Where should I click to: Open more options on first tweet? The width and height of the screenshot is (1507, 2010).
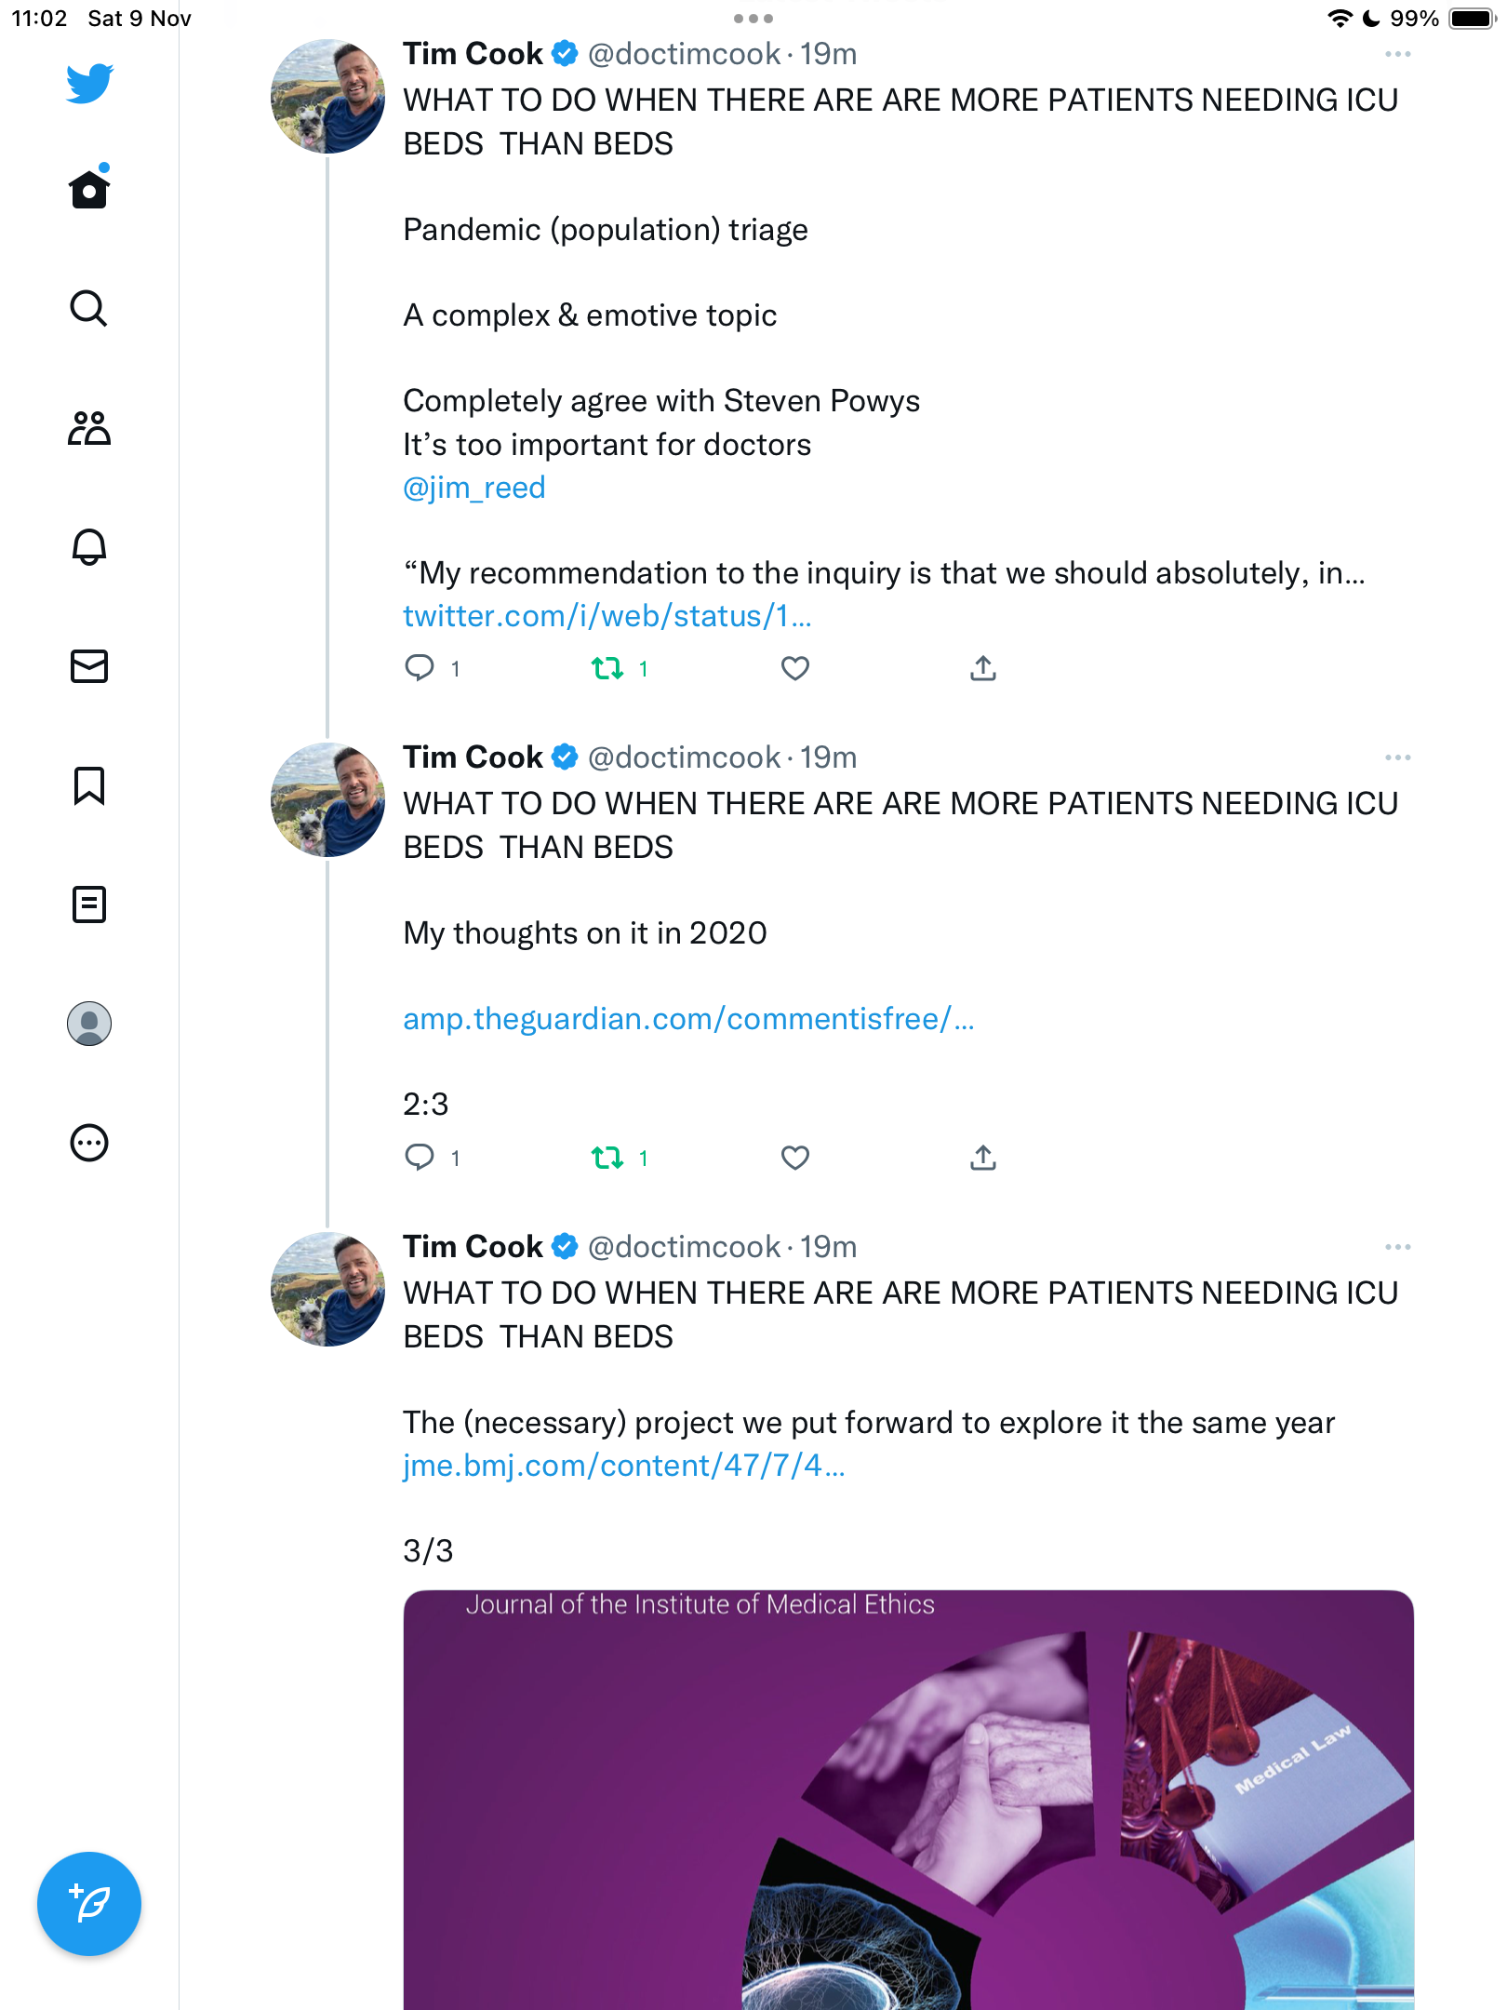coord(1397,54)
